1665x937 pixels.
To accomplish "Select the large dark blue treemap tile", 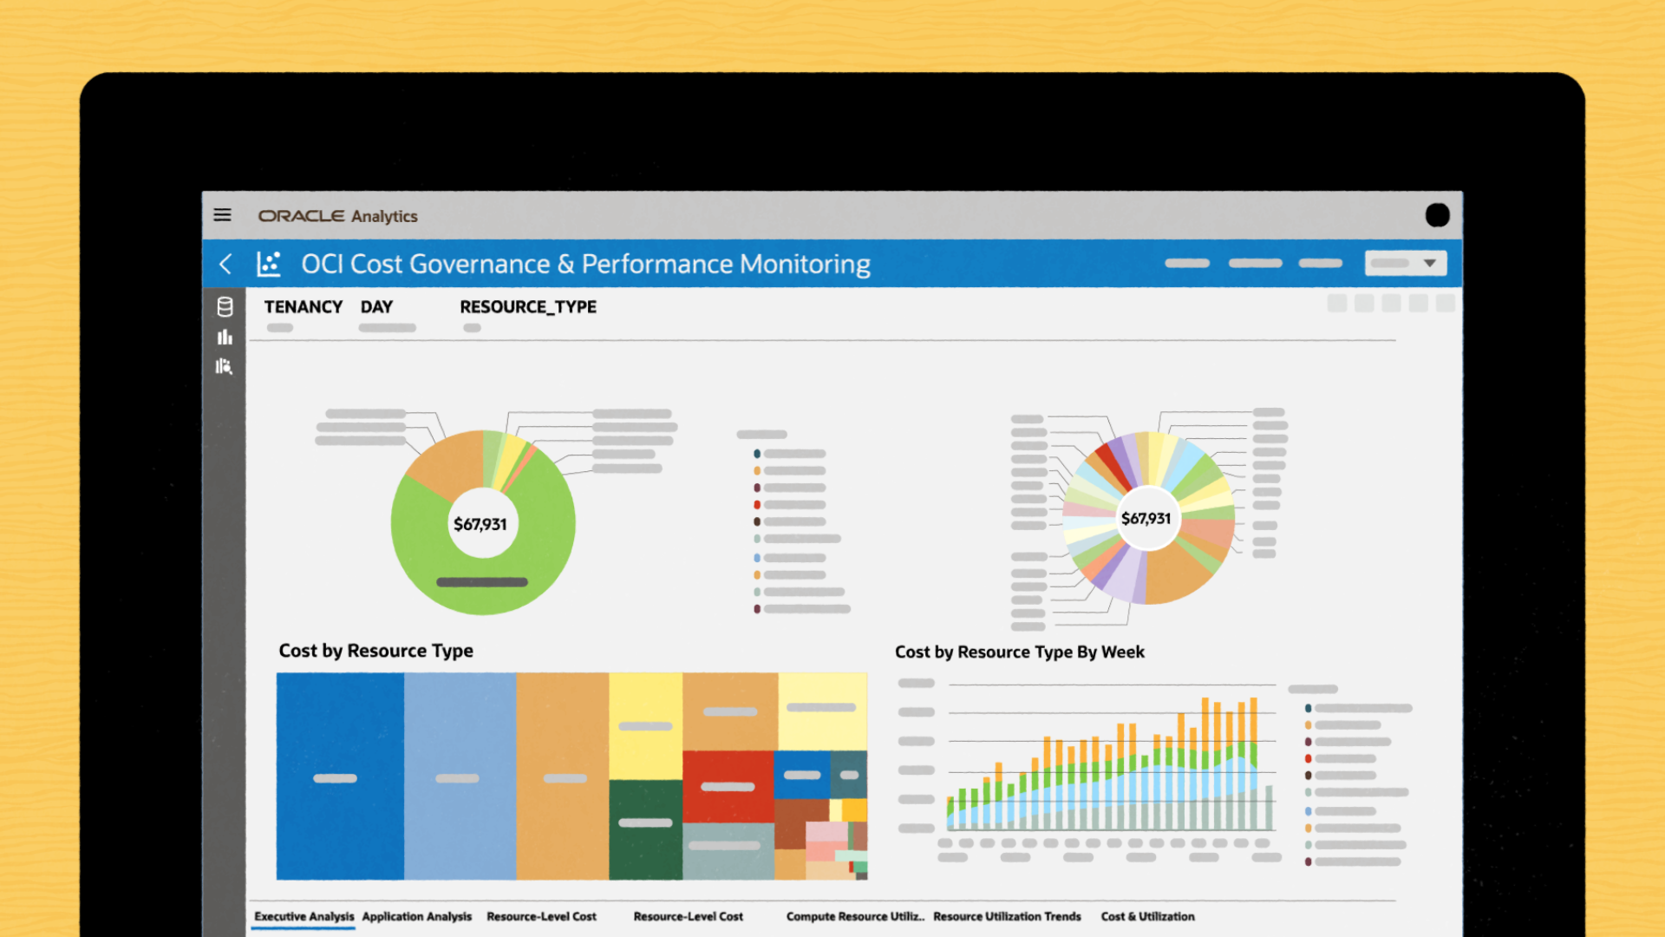I will click(x=340, y=776).
